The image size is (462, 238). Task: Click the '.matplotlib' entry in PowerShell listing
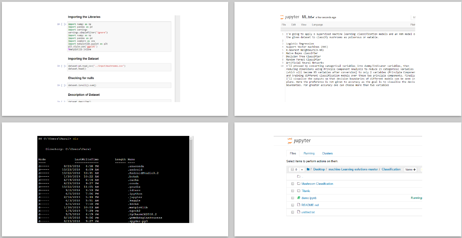pyautogui.click(x=138, y=208)
